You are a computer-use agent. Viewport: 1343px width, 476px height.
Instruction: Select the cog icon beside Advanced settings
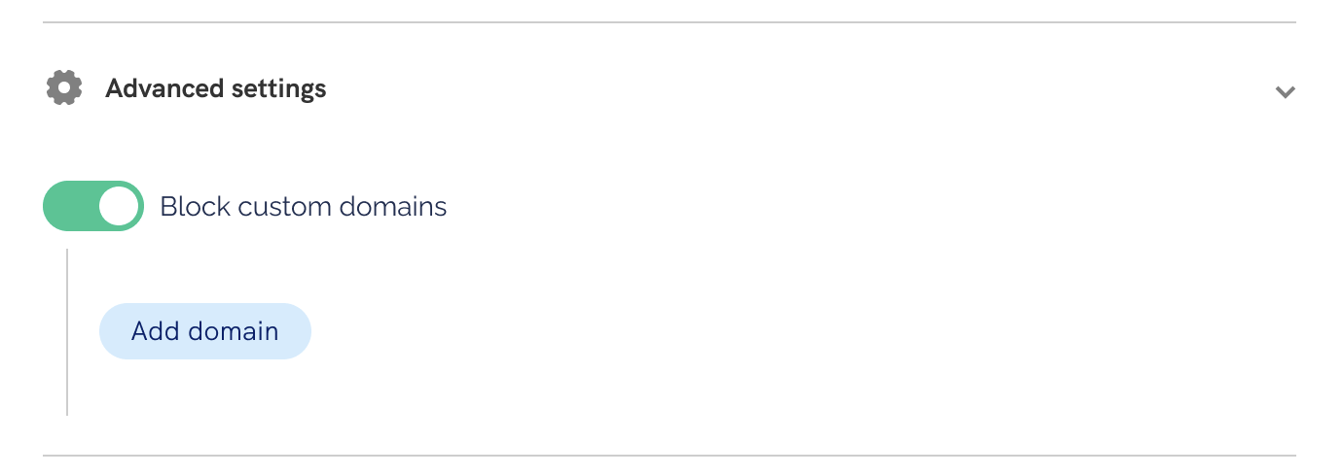pos(64,88)
